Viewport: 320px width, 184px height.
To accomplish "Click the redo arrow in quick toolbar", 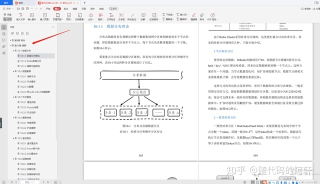I will (x=36, y=9).
